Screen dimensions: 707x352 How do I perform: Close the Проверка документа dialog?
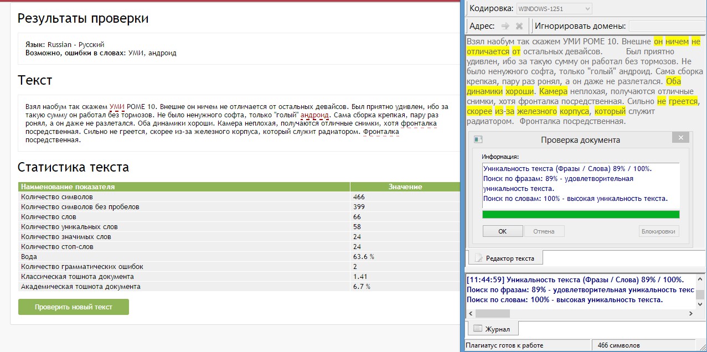coord(680,138)
